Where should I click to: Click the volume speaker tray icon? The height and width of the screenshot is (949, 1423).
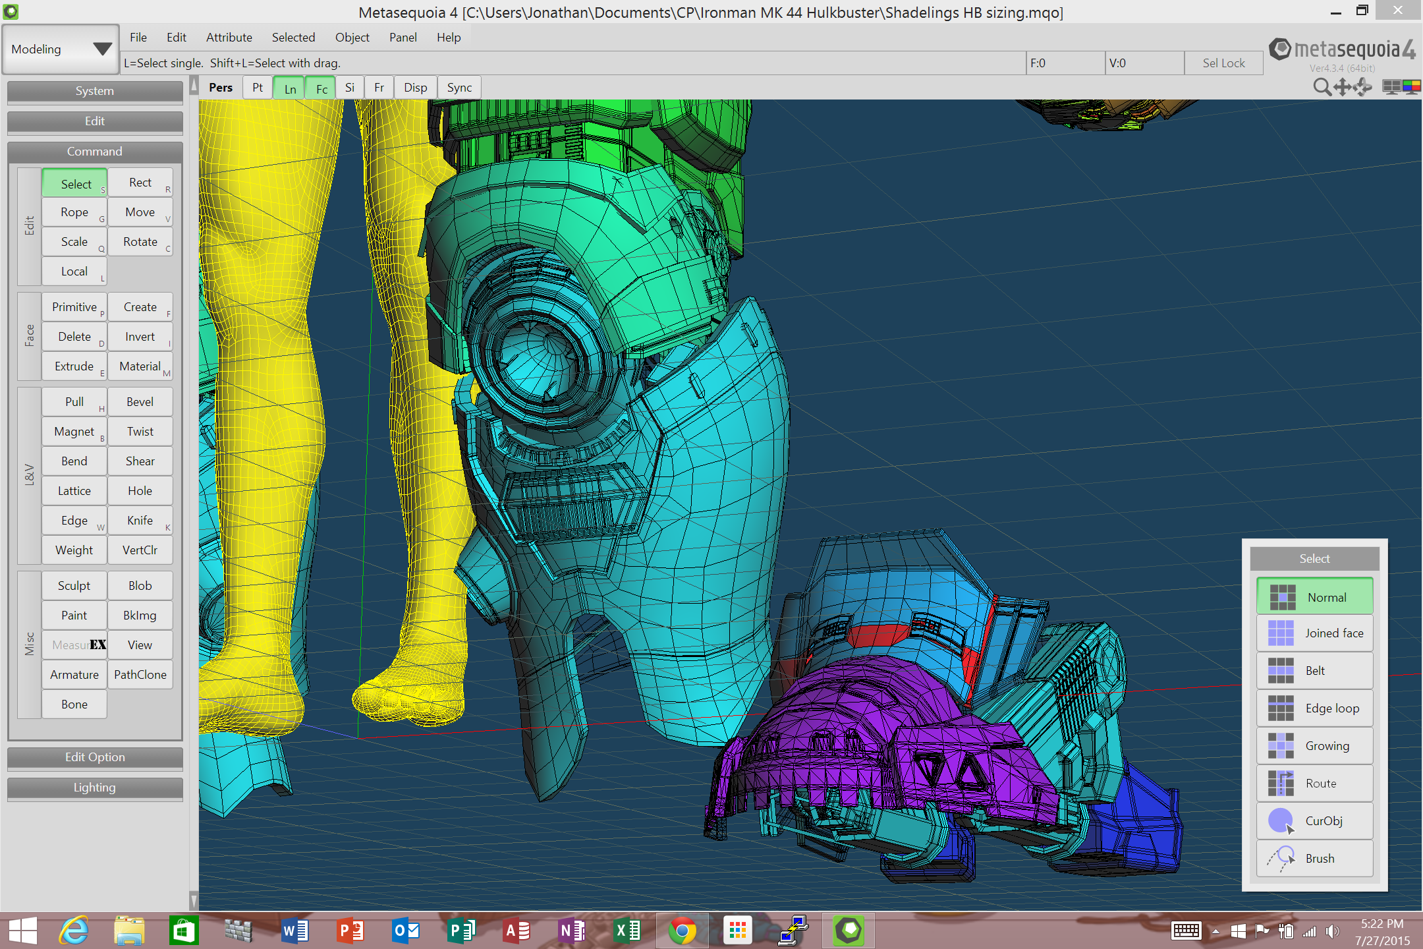[x=1333, y=931]
